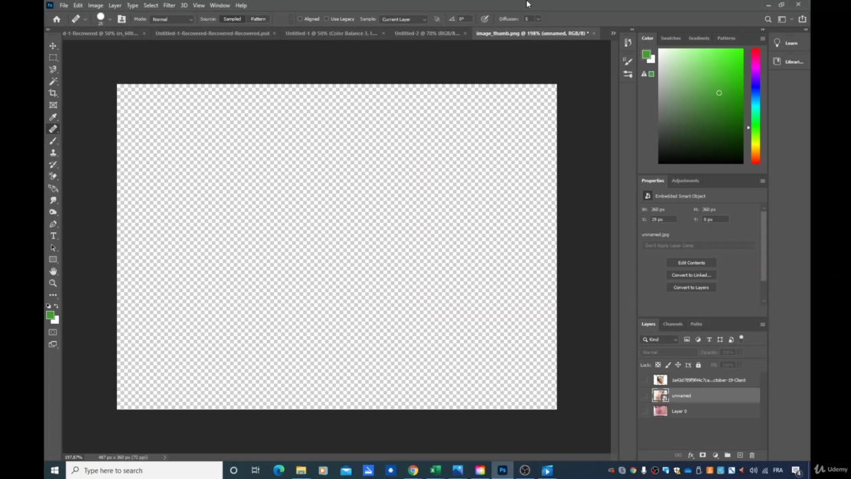Click Convert to Linked button
Screen dimensions: 851x479
691,275
